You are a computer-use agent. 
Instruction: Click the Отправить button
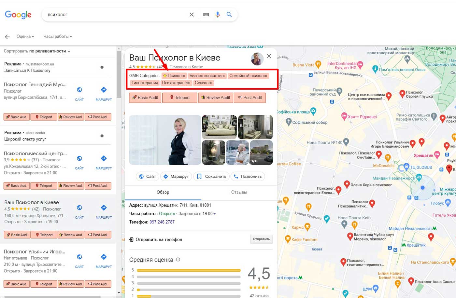(x=262, y=239)
